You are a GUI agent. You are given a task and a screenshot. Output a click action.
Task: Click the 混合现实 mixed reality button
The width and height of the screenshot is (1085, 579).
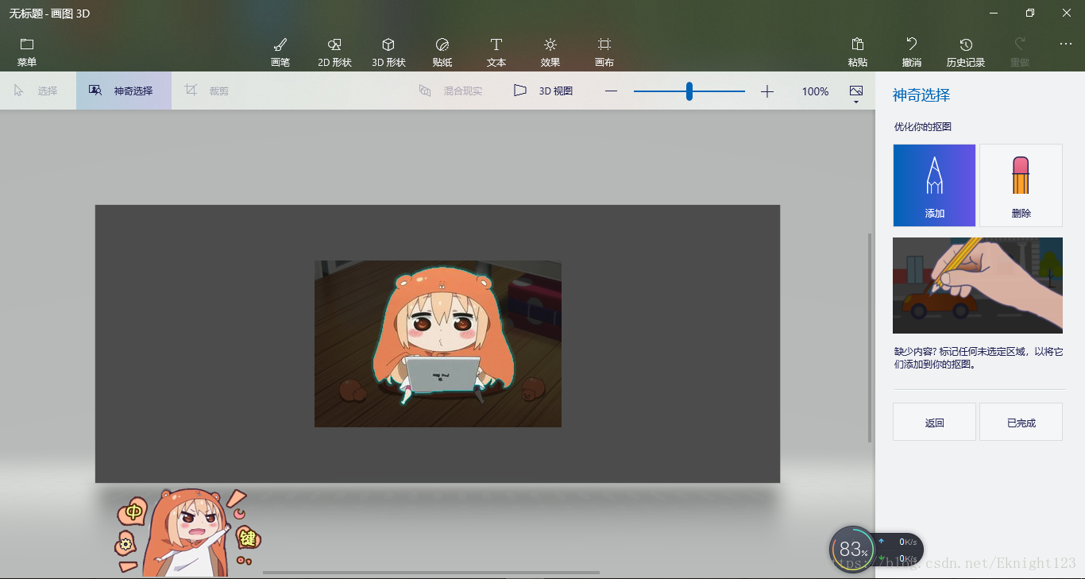[451, 91]
